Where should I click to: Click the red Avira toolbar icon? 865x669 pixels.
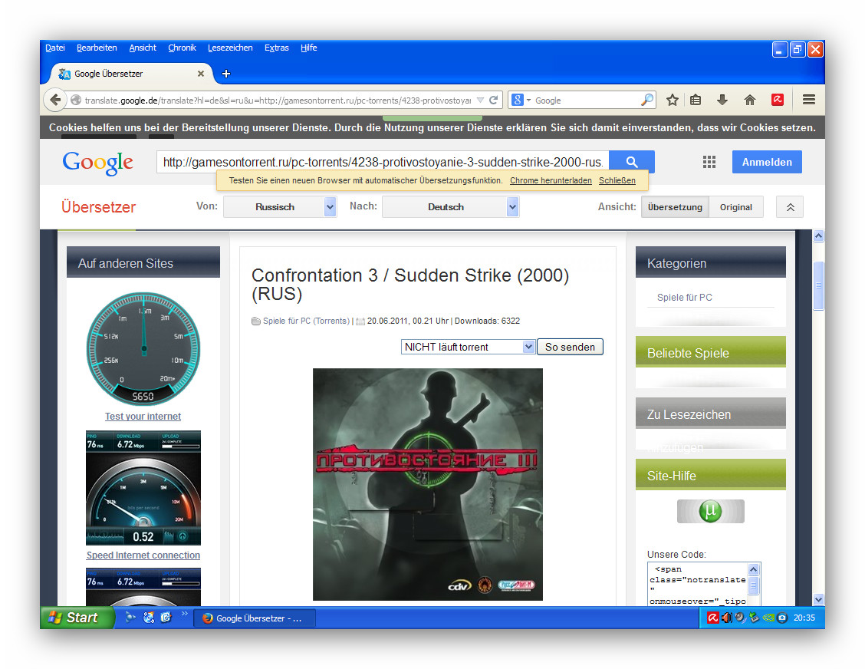click(x=778, y=100)
